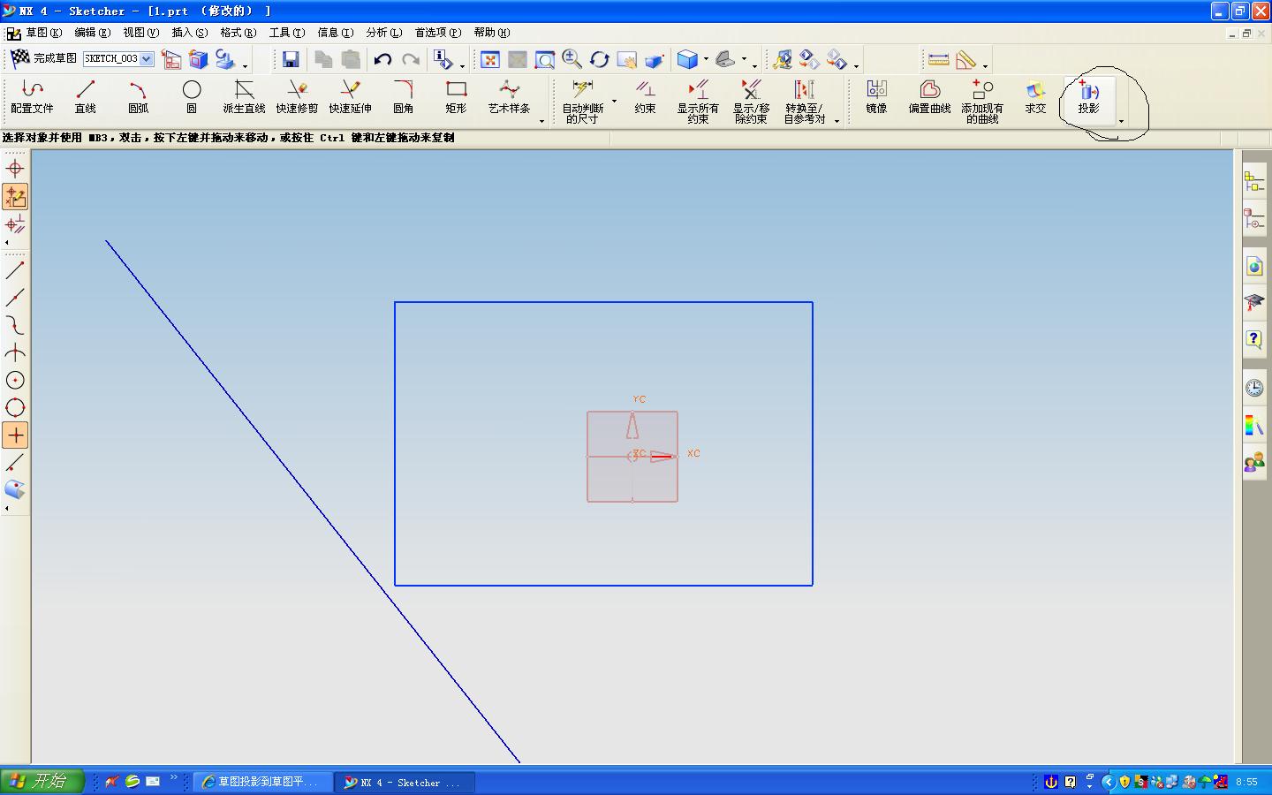Image resolution: width=1272 pixels, height=795 pixels.
Task: Expand the view orientation dropdown arrow
Action: 744,59
